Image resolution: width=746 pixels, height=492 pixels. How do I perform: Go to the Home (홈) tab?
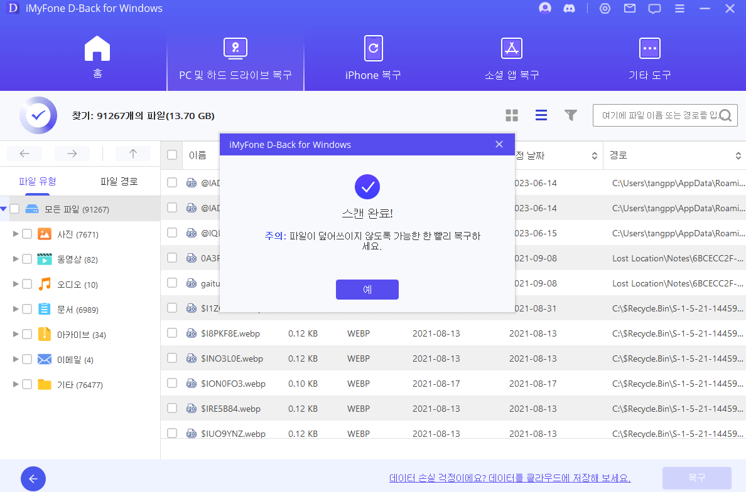click(97, 56)
